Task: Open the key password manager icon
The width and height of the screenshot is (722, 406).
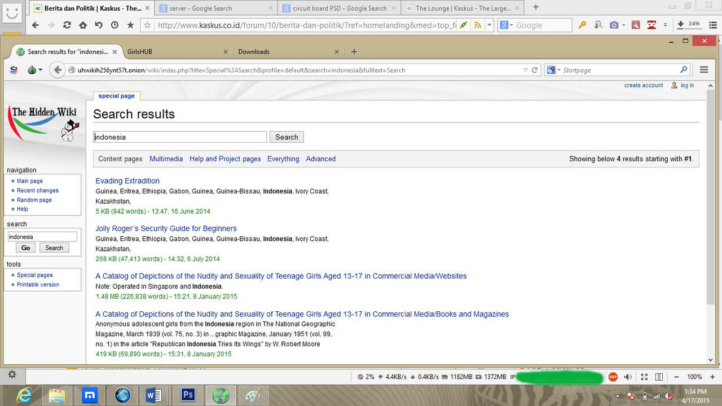Action: 582,25
